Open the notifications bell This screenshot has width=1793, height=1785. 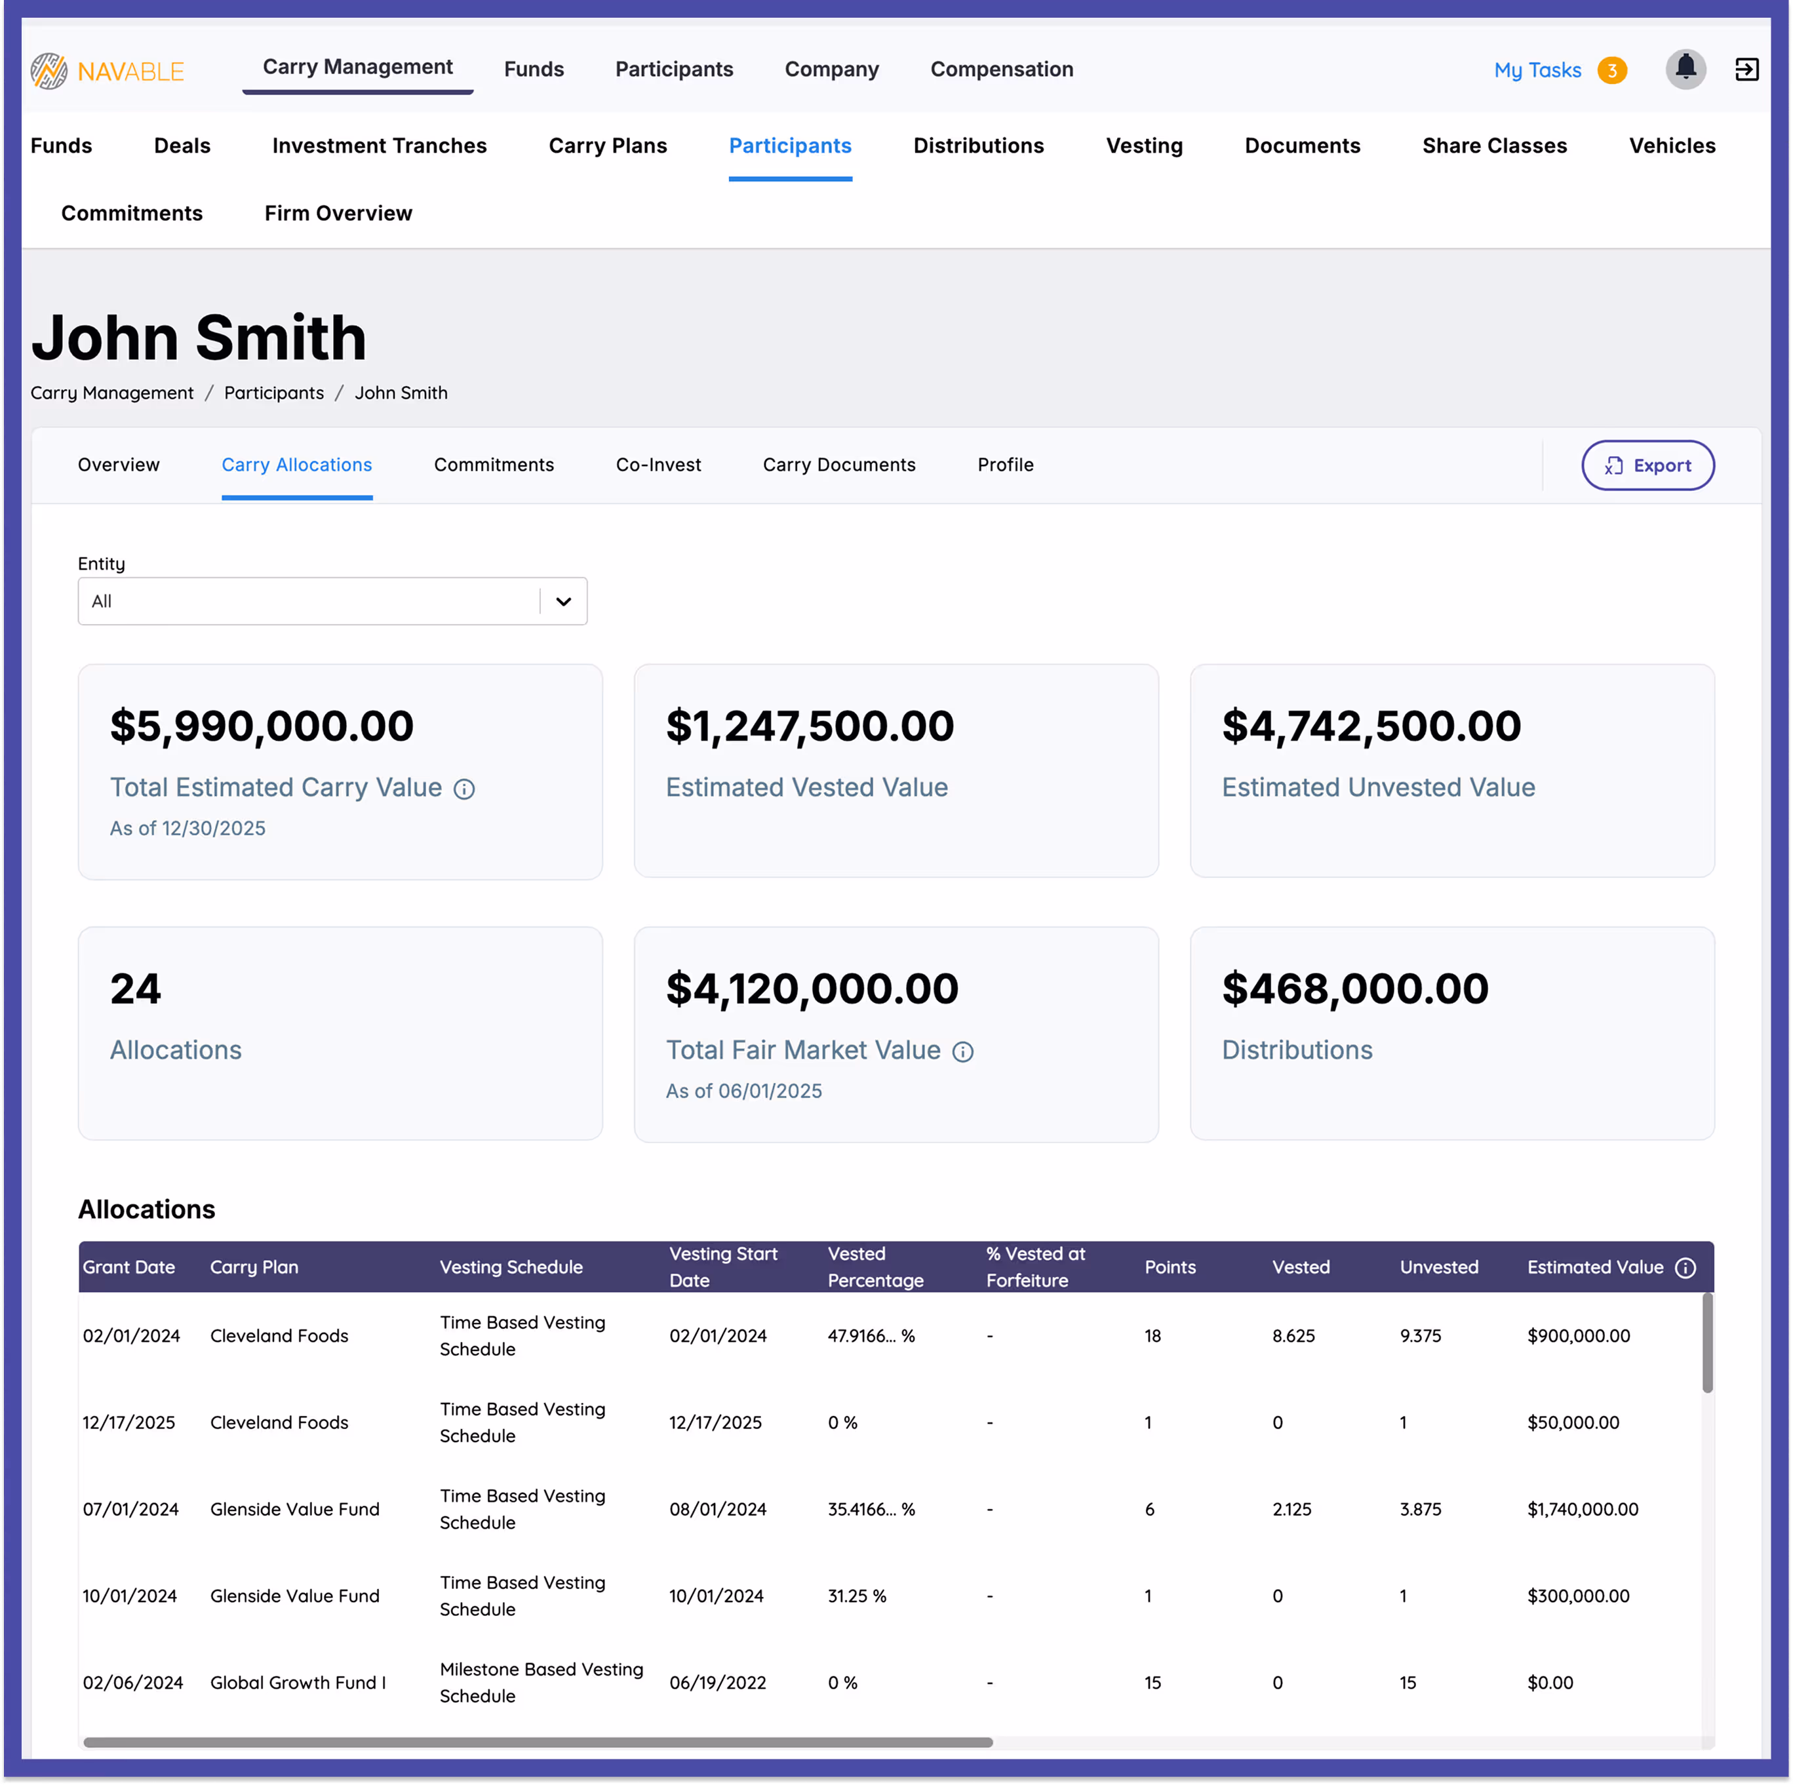coord(1686,69)
